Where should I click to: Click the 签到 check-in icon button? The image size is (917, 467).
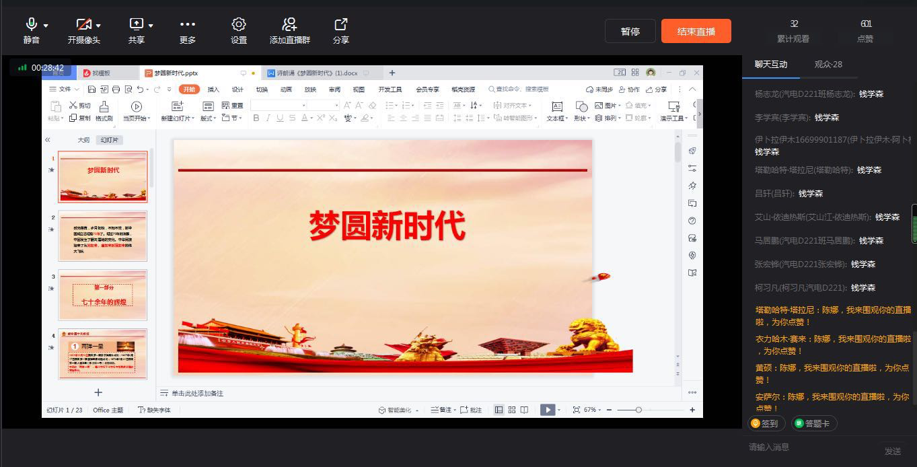[765, 423]
